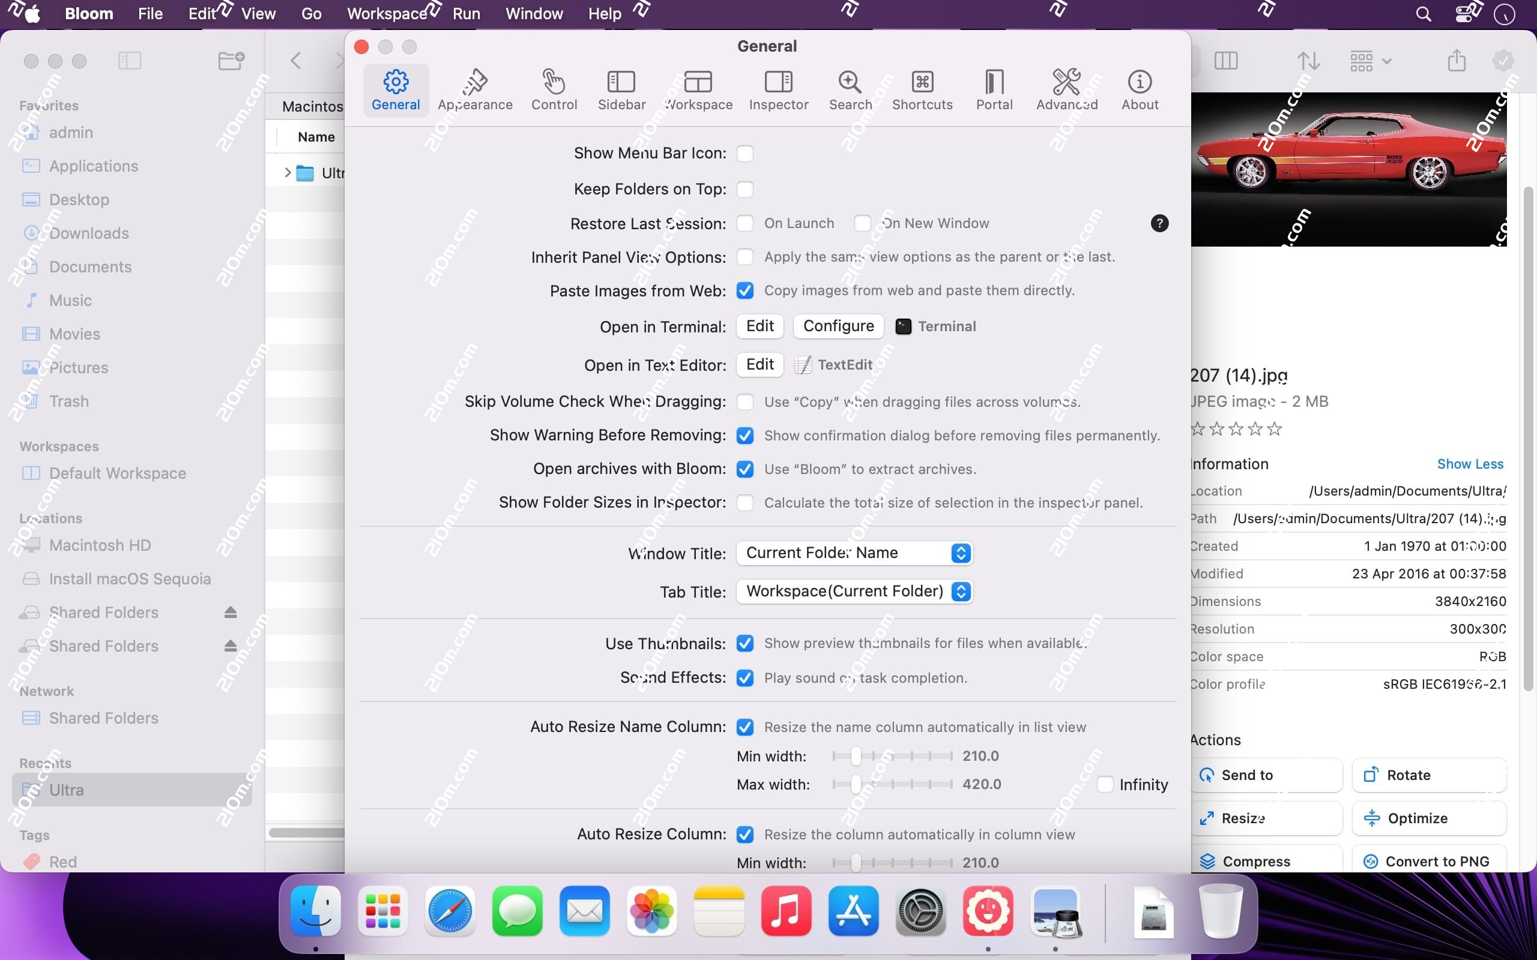Switch to the Inspector settings pane
Image resolution: width=1537 pixels, height=960 pixels.
(x=778, y=89)
